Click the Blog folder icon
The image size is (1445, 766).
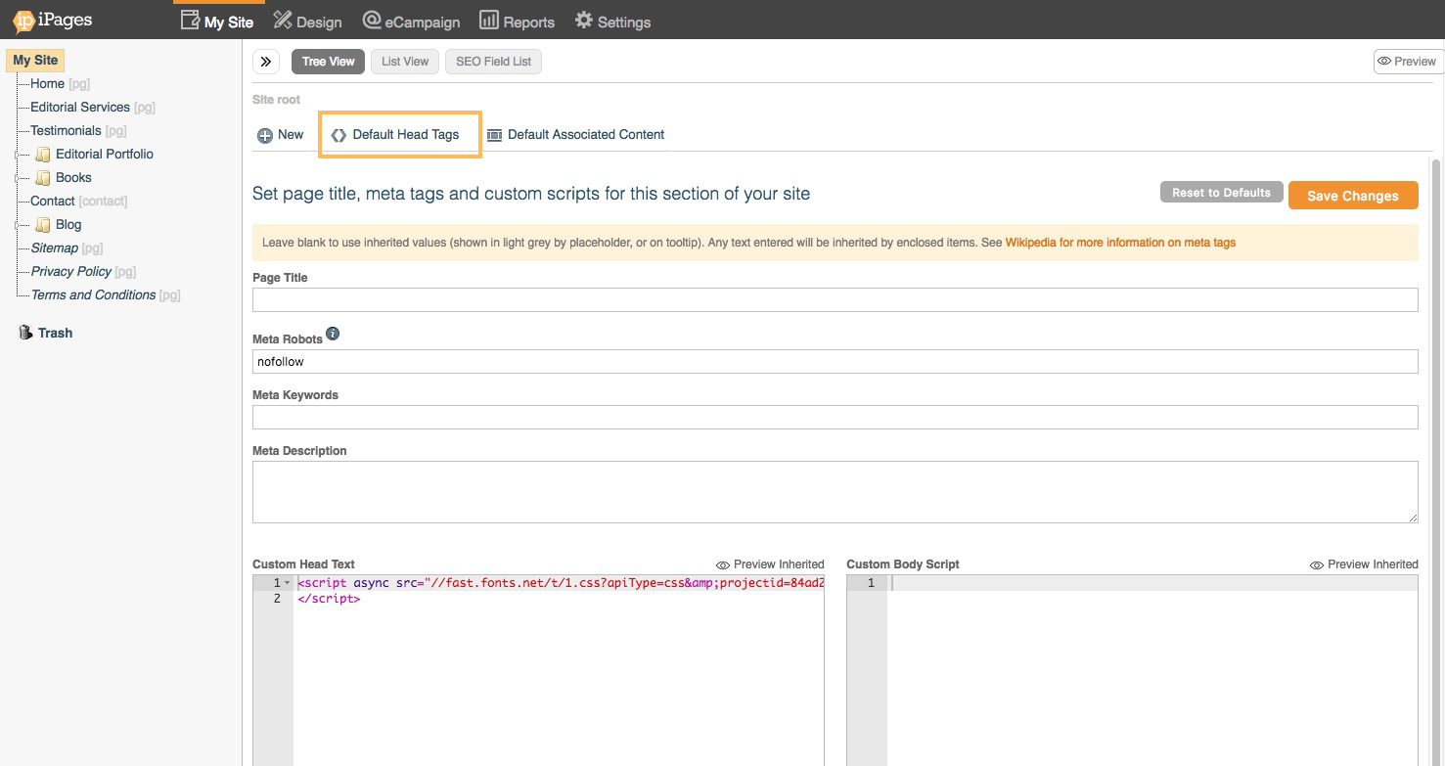coord(43,225)
